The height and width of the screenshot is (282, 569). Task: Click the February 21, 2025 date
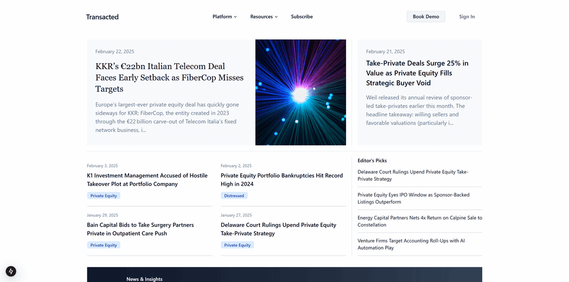pyautogui.click(x=385, y=52)
